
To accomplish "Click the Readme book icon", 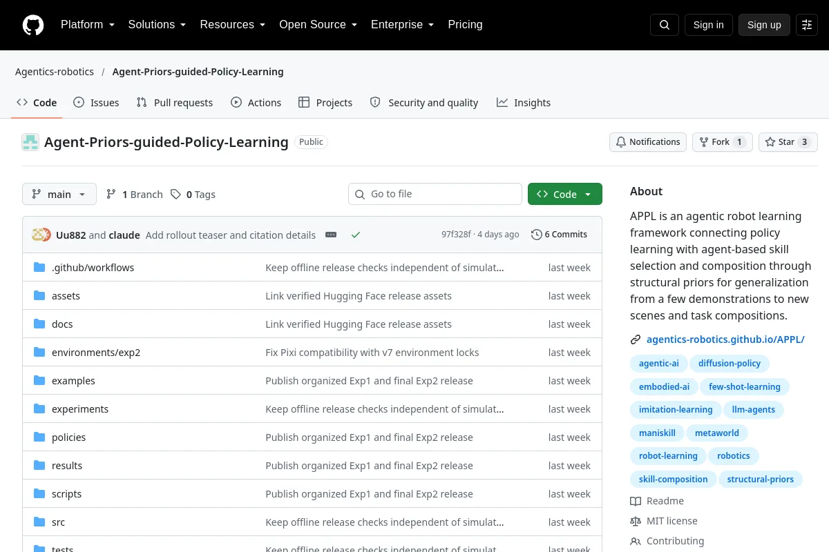I will [x=636, y=501].
